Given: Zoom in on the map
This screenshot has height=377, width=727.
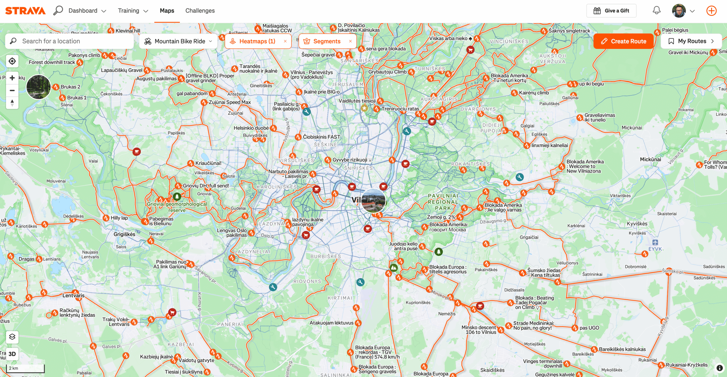Looking at the screenshot, I should (12, 78).
